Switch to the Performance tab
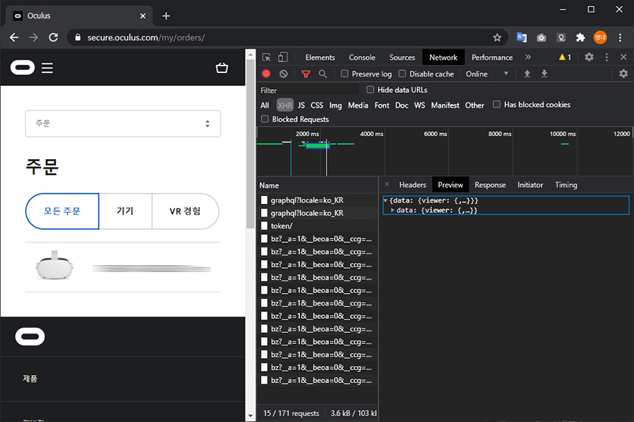 pyautogui.click(x=492, y=57)
